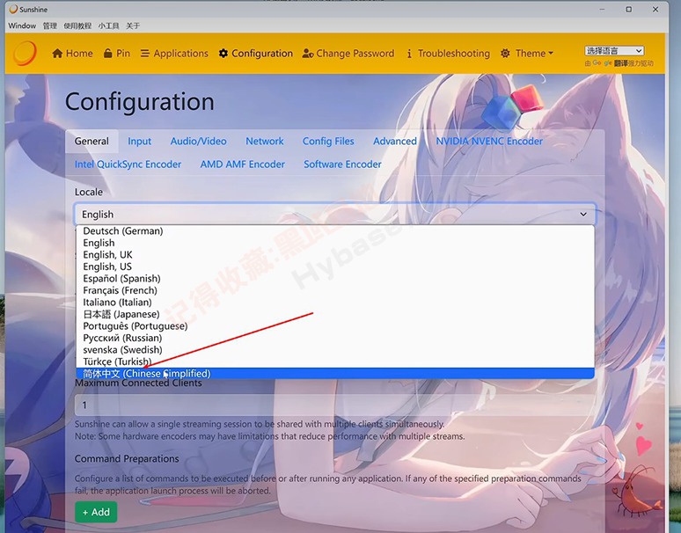Click the Sunshine logo in navbar
681x533 pixels.
click(x=25, y=54)
